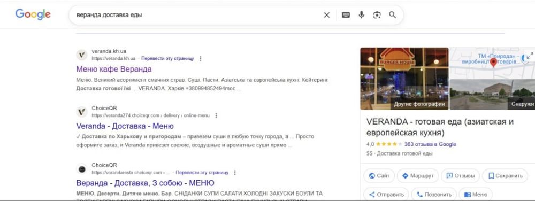
Task: Click the 'Меню' button in business panel
Action: [x=476, y=195]
